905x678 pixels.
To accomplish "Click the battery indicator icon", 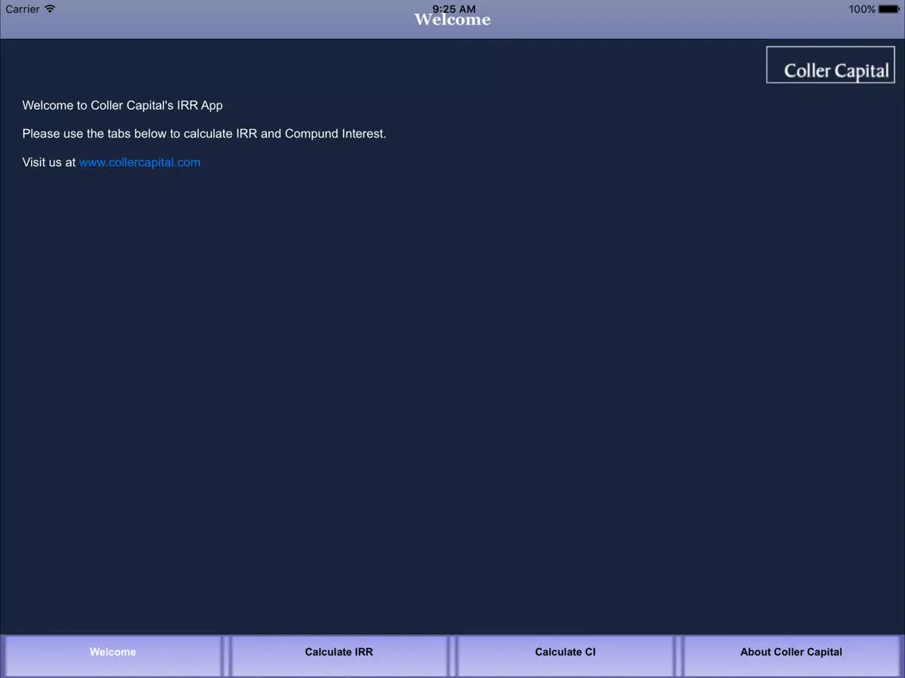I will [x=889, y=10].
